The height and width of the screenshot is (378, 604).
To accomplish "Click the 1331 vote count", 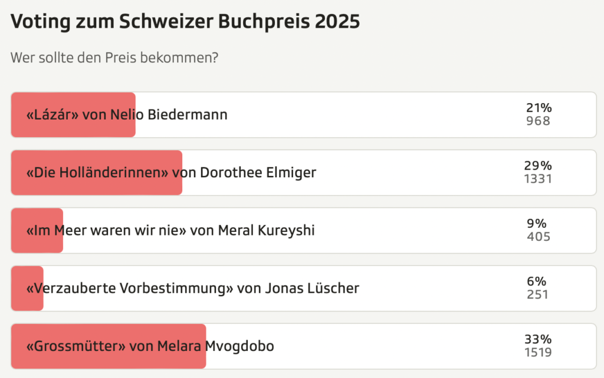I will [538, 179].
